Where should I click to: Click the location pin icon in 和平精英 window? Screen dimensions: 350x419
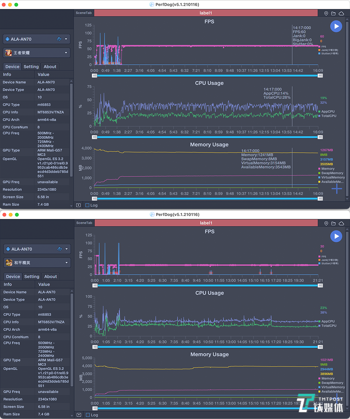click(x=326, y=223)
